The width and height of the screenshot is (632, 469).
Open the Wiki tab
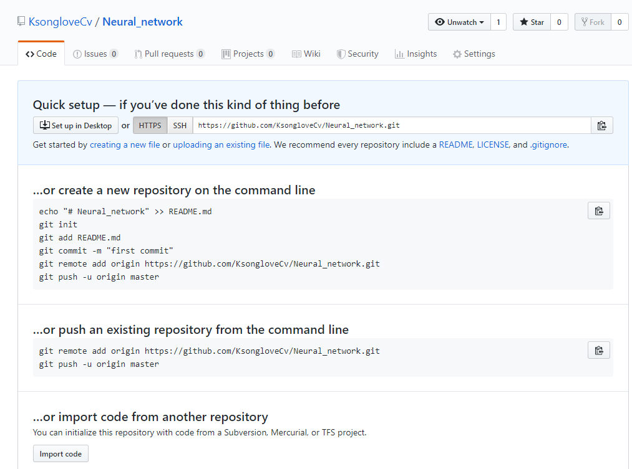[x=306, y=54]
